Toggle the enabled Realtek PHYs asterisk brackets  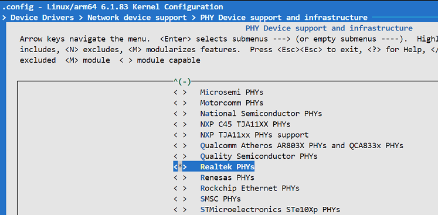(180, 167)
